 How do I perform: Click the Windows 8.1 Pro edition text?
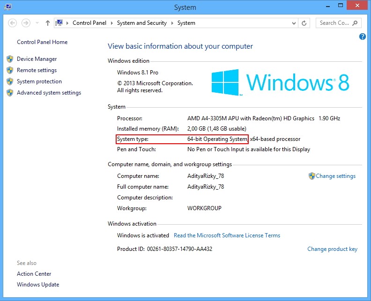(138, 73)
